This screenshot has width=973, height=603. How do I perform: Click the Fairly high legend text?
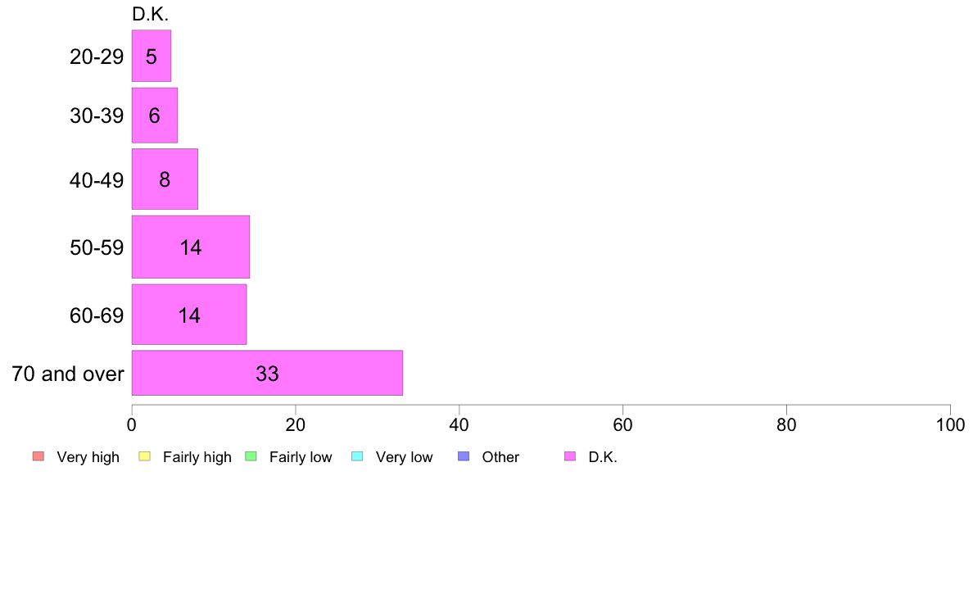[197, 457]
